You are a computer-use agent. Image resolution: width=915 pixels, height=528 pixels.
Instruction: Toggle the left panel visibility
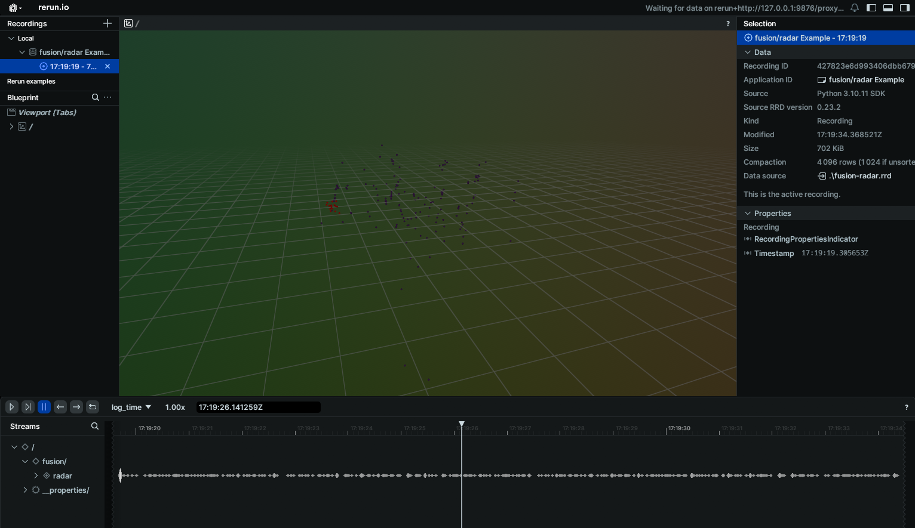coord(871,8)
